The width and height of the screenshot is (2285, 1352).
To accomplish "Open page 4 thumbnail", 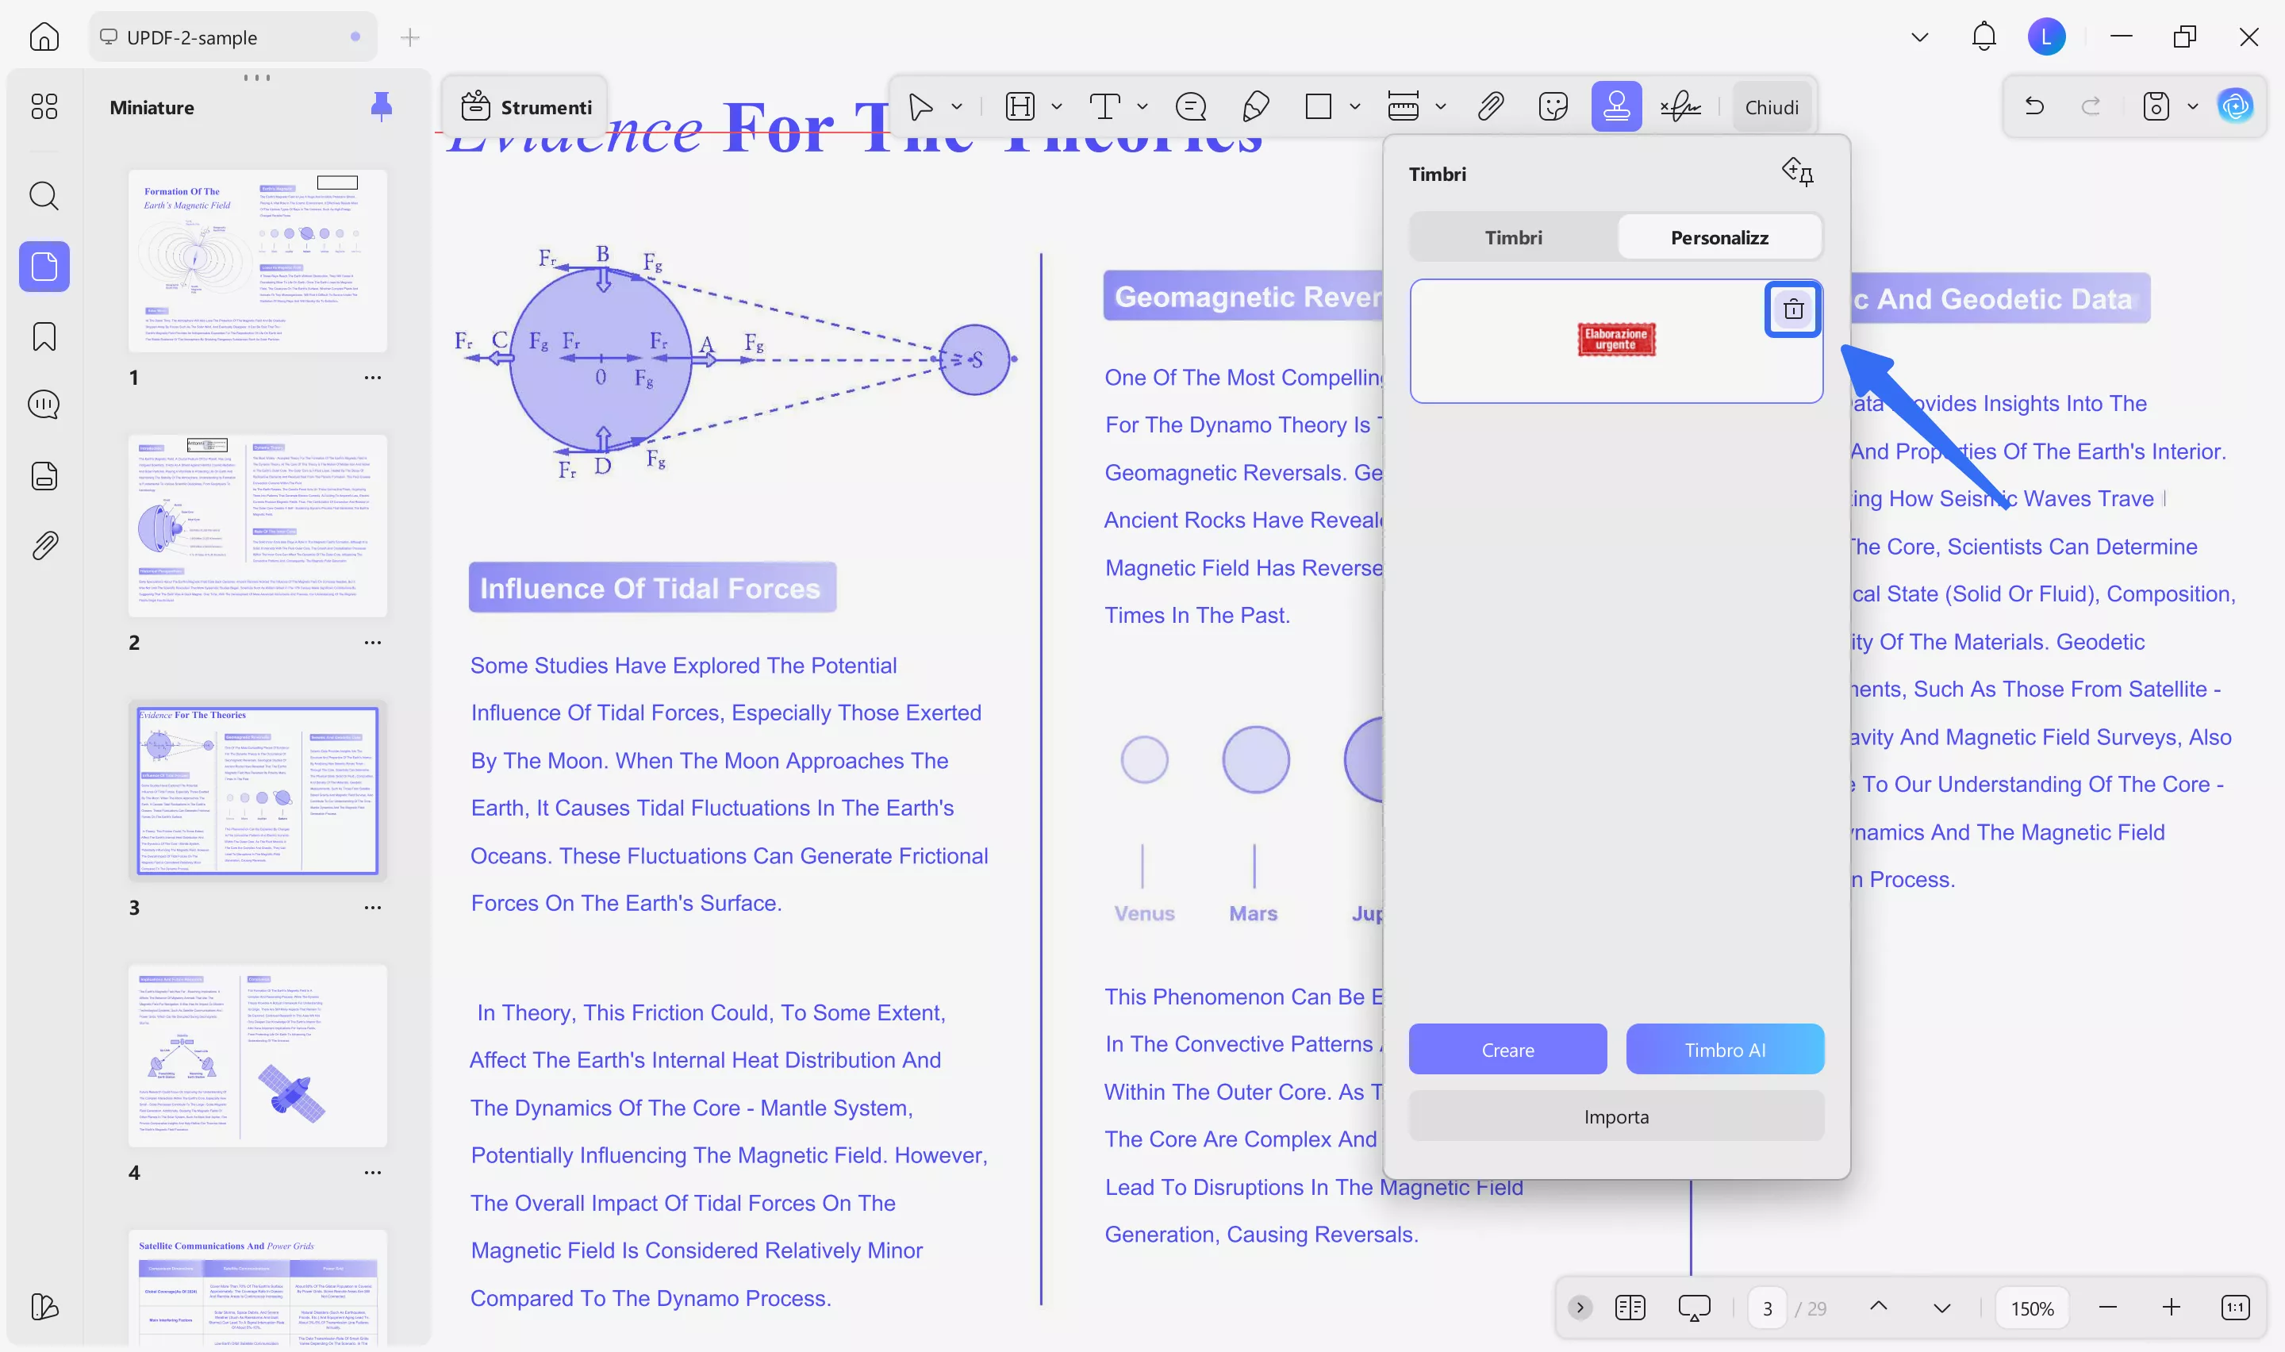I will (x=258, y=1055).
